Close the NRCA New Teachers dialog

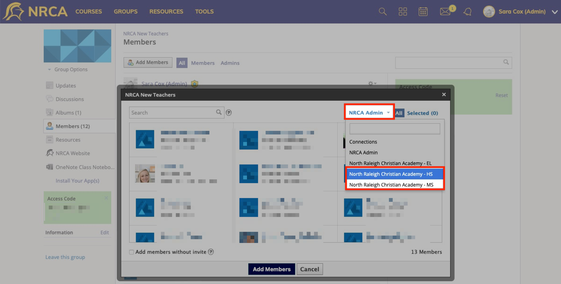[444, 95]
